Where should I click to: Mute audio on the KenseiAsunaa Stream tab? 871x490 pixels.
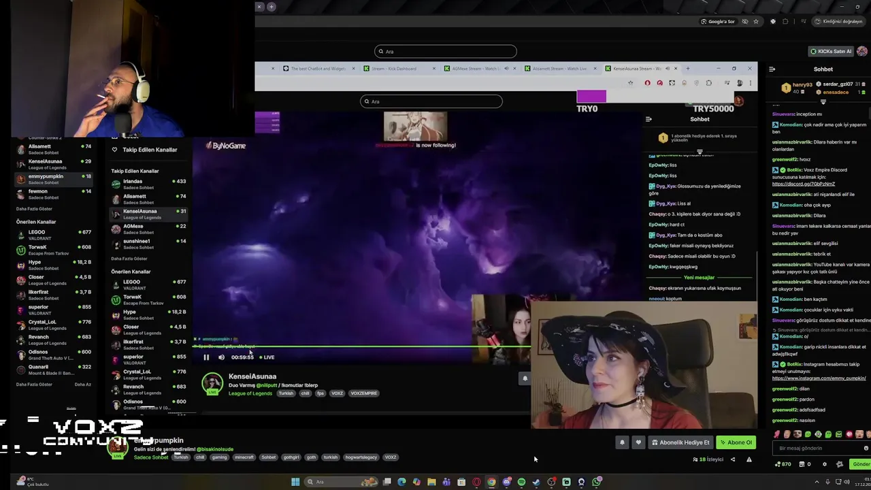click(667, 68)
